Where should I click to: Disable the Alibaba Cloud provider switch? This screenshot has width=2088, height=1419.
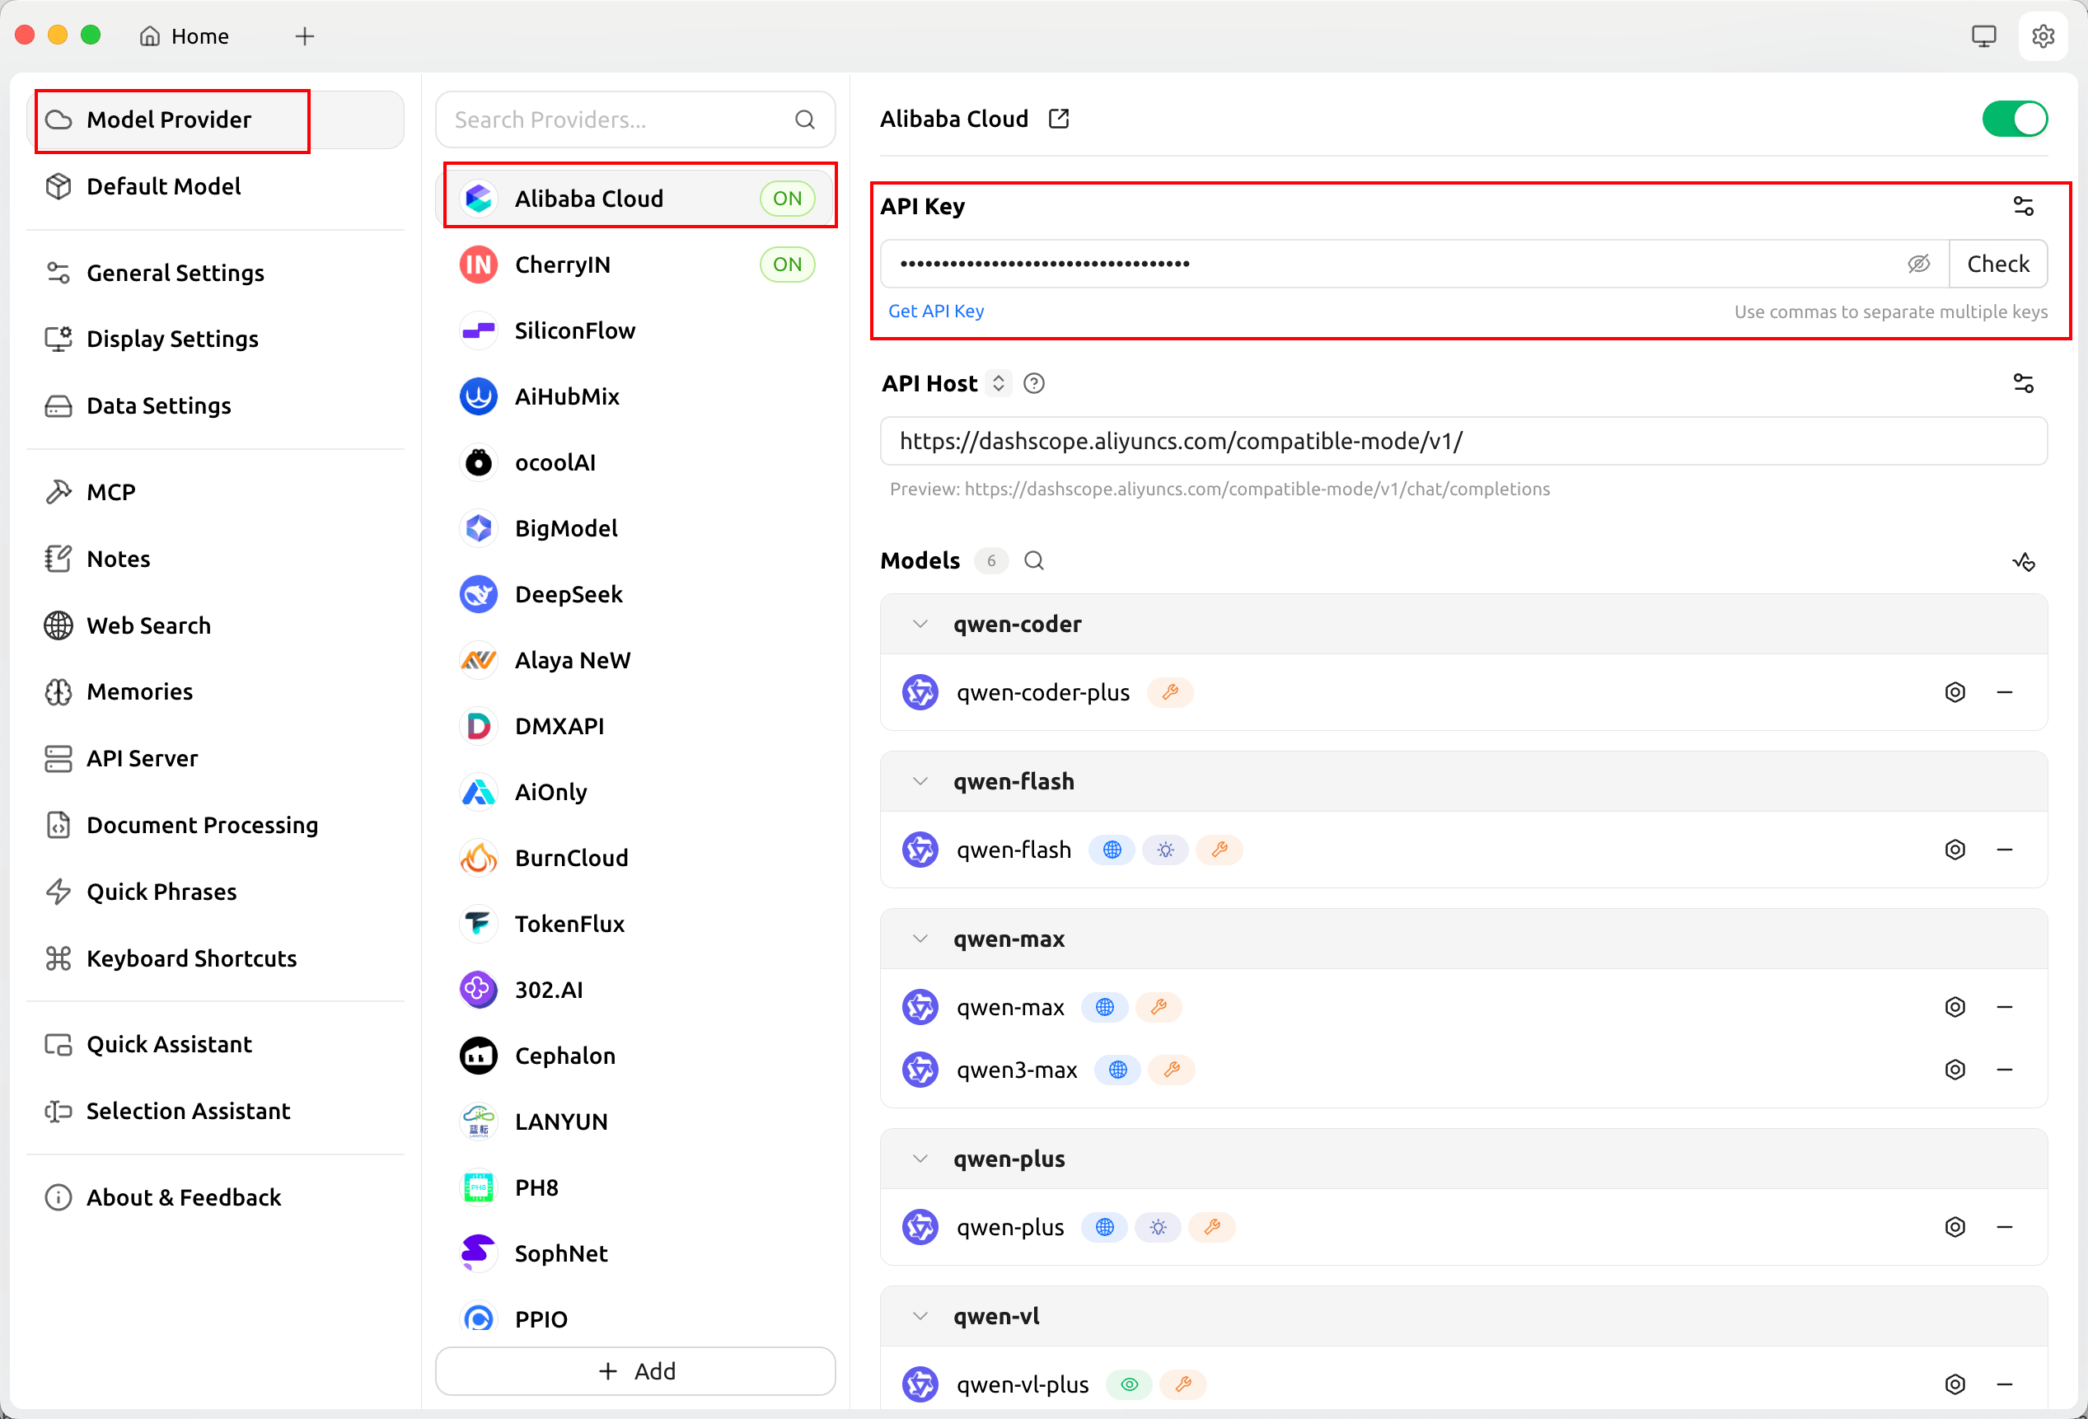coord(2014,119)
